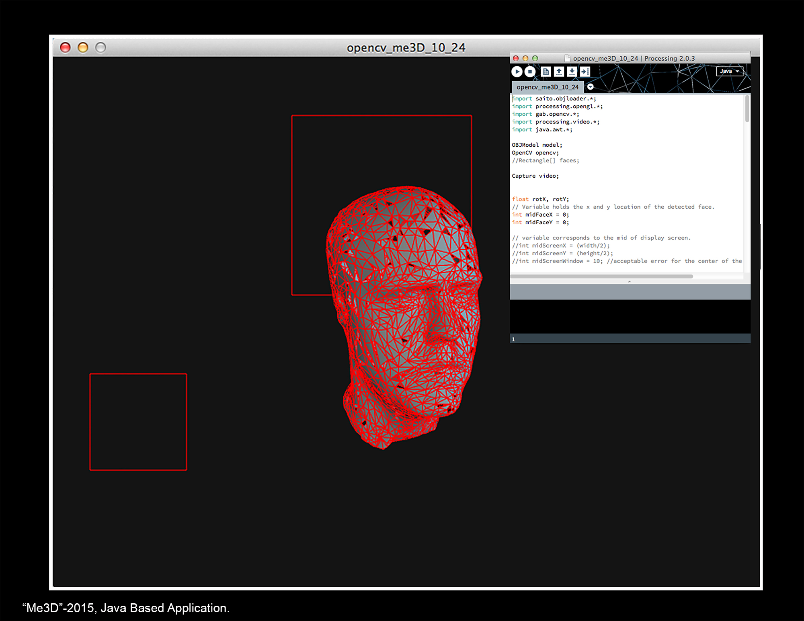Image resolution: width=804 pixels, height=621 pixels.
Task: Create a new sketch from the toolbar
Action: point(546,72)
